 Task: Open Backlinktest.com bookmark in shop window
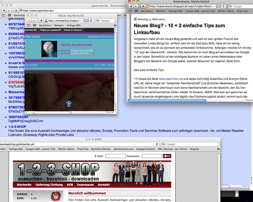(124, 149)
